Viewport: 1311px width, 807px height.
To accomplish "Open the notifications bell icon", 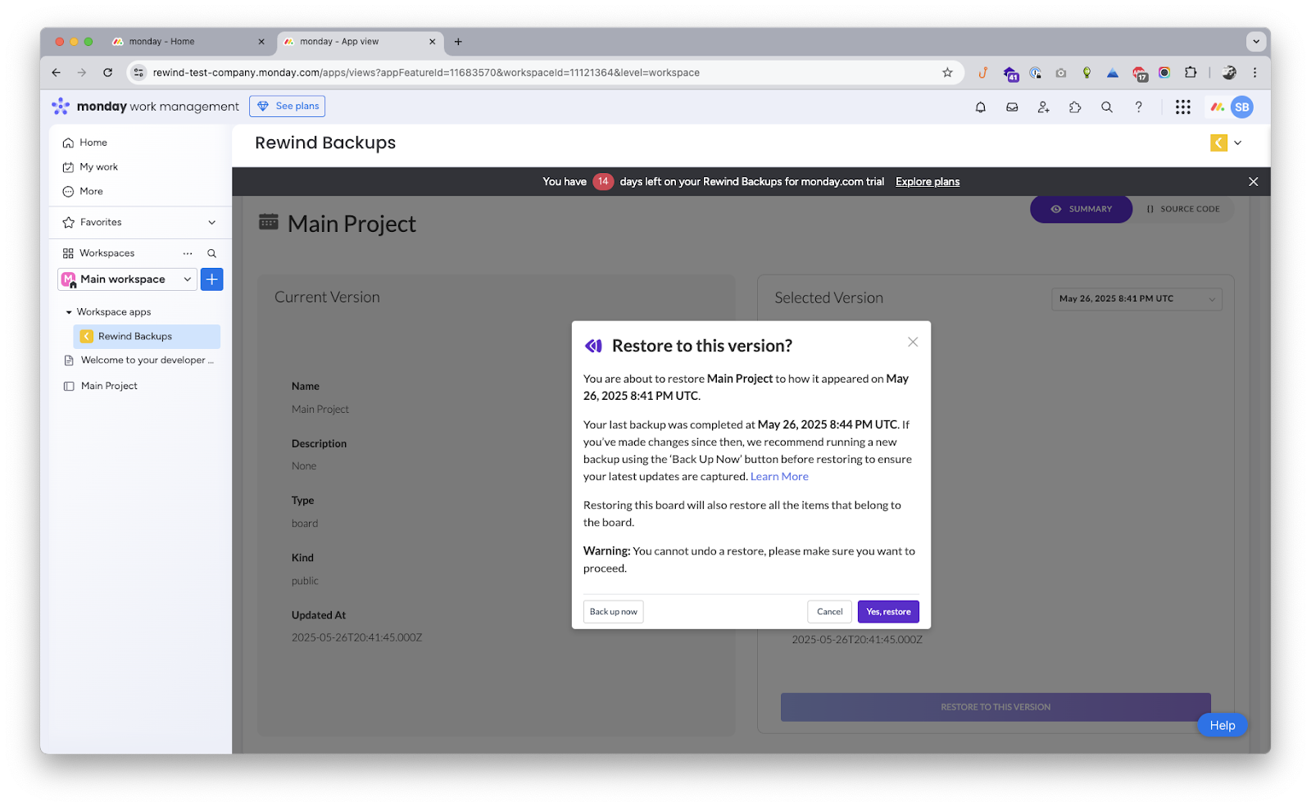I will 980,107.
